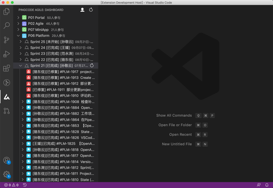Open the Extensions view
273x188 pixels.
pos(7,68)
